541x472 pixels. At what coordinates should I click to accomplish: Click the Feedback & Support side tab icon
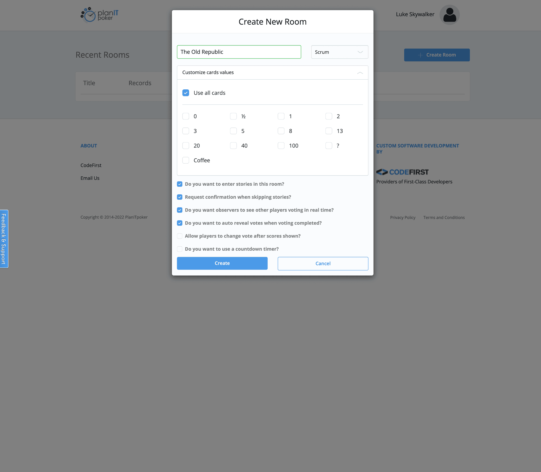[4, 239]
